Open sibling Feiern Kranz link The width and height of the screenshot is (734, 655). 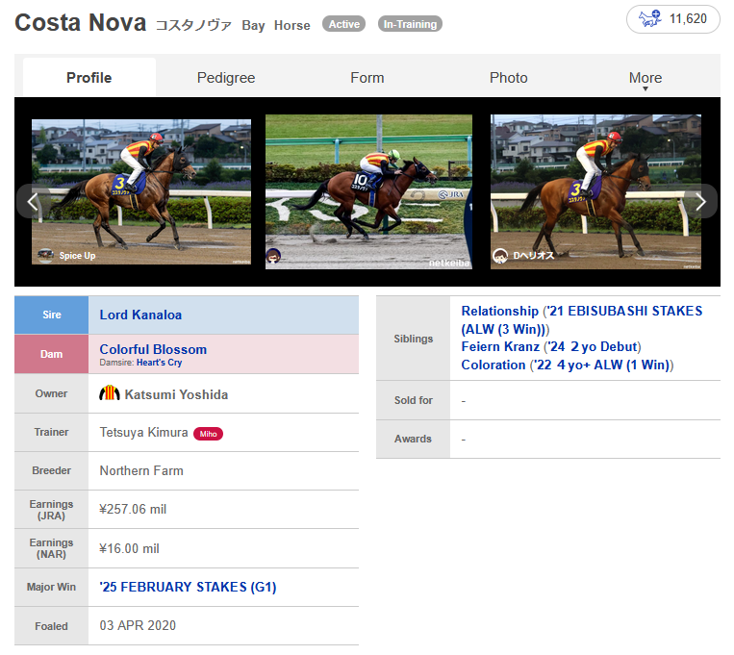pyautogui.click(x=500, y=347)
